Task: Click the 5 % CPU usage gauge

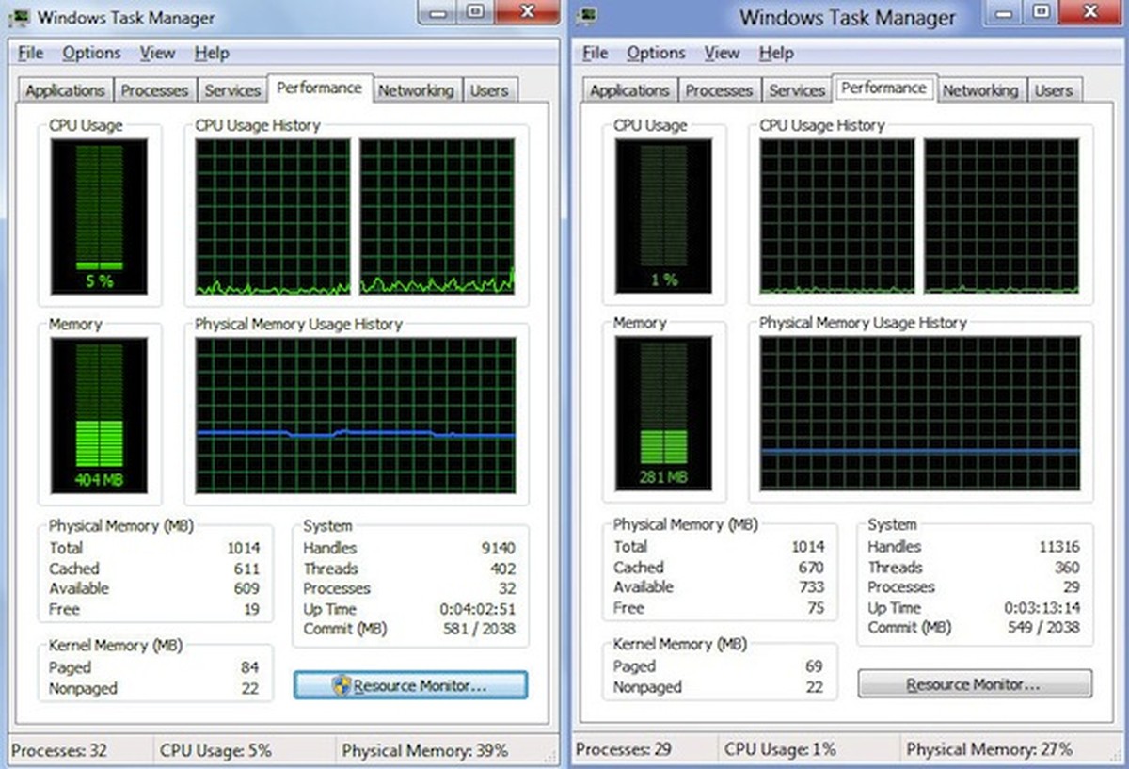Action: click(99, 216)
